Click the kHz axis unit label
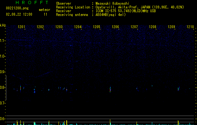The width and height of the screenshot is (197, 125). click(3, 25)
